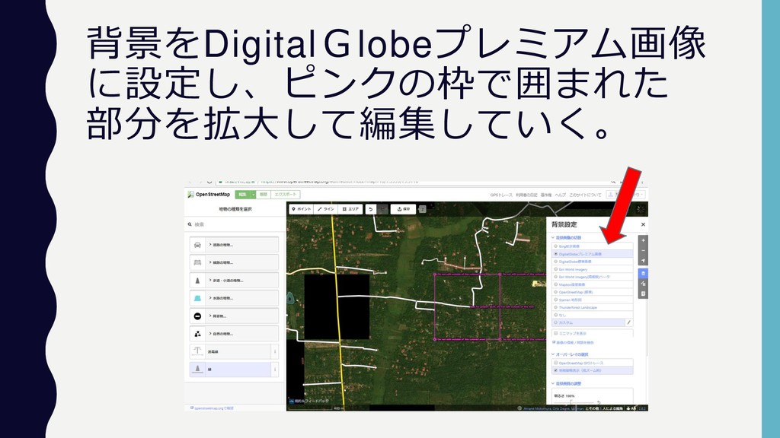Select Esri World Imagery (Clarity) Beta option
Screen dimensions: 780x438
point(555,277)
